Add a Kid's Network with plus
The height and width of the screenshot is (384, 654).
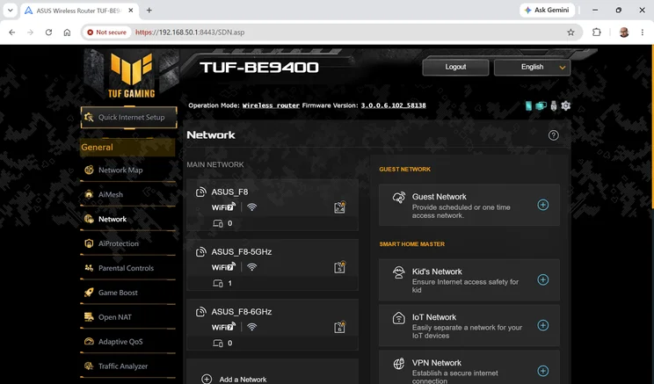point(542,279)
